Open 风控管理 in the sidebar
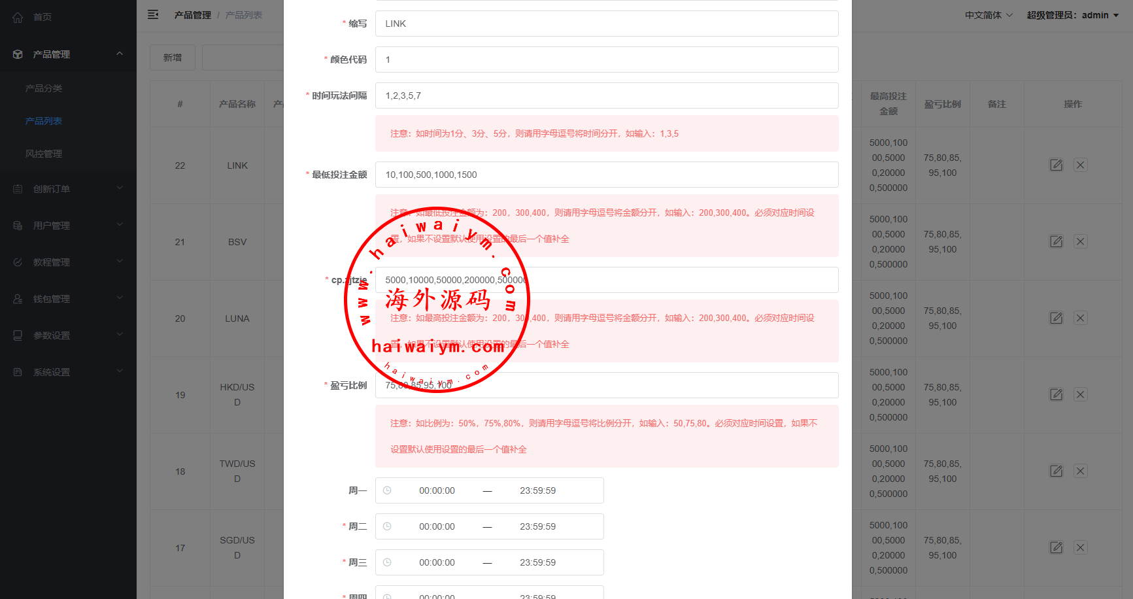Viewport: 1133px width, 599px height. point(44,154)
